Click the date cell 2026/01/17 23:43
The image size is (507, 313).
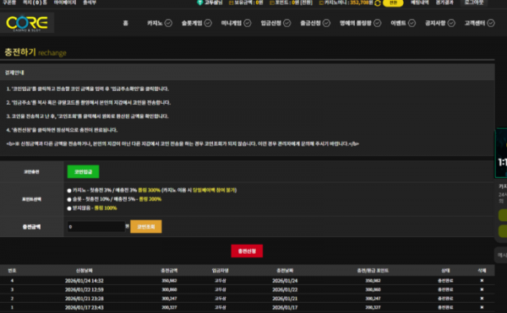pyautogui.click(x=84, y=307)
